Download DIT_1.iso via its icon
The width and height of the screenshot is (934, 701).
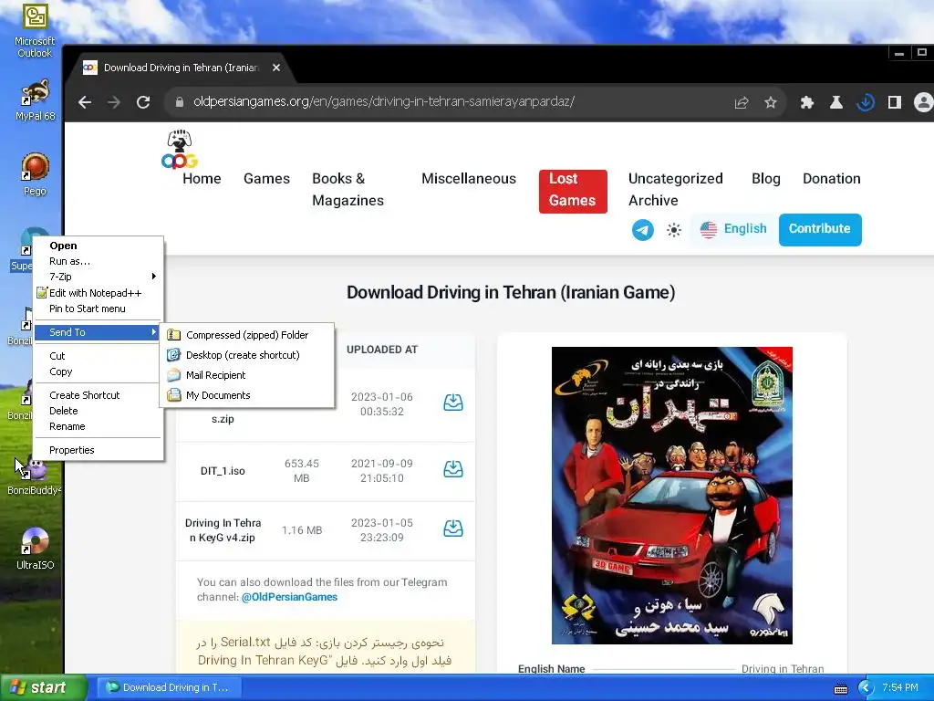click(x=453, y=469)
